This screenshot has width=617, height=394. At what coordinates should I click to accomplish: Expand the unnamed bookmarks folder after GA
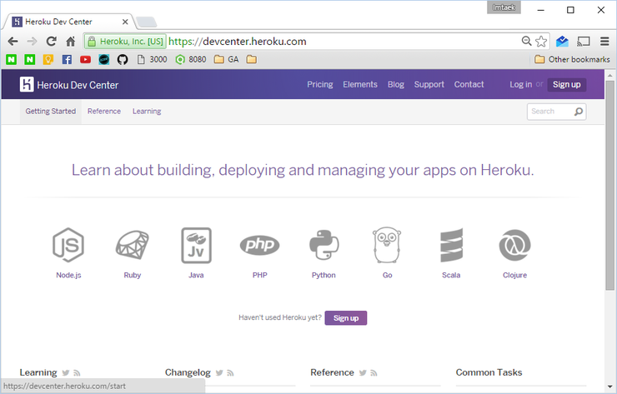[x=252, y=59]
